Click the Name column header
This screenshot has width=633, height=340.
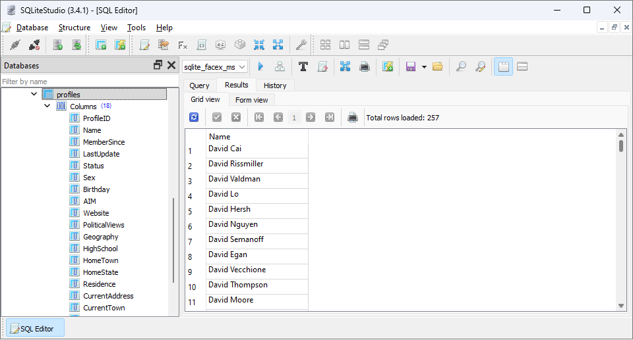(x=256, y=137)
